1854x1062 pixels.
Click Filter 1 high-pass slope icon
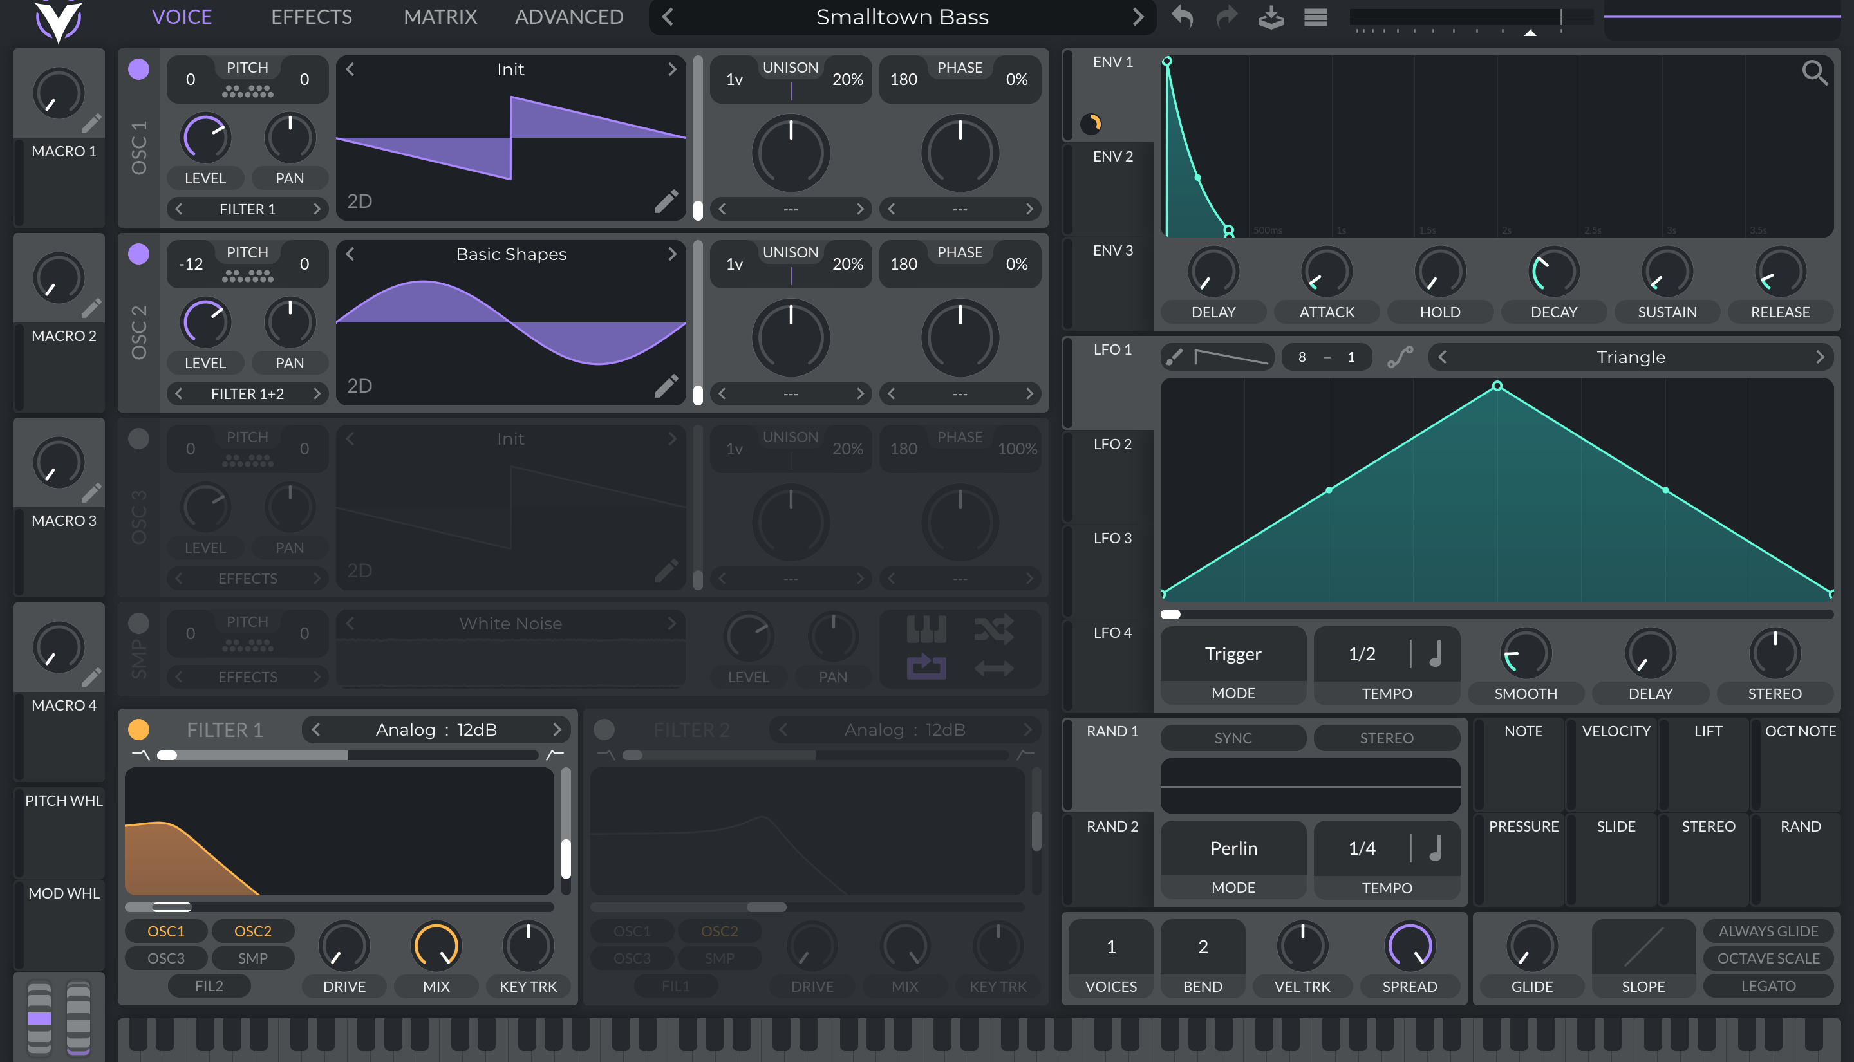coord(555,754)
